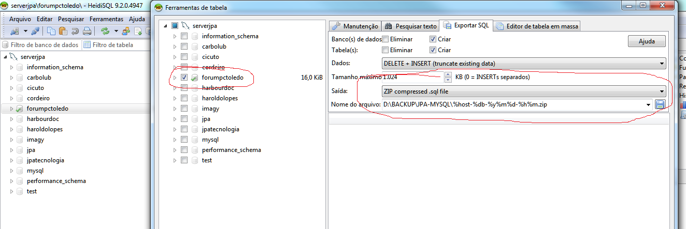Click forumpctoledo database icon in main window tree
The height and width of the screenshot is (229, 686).
[20, 109]
